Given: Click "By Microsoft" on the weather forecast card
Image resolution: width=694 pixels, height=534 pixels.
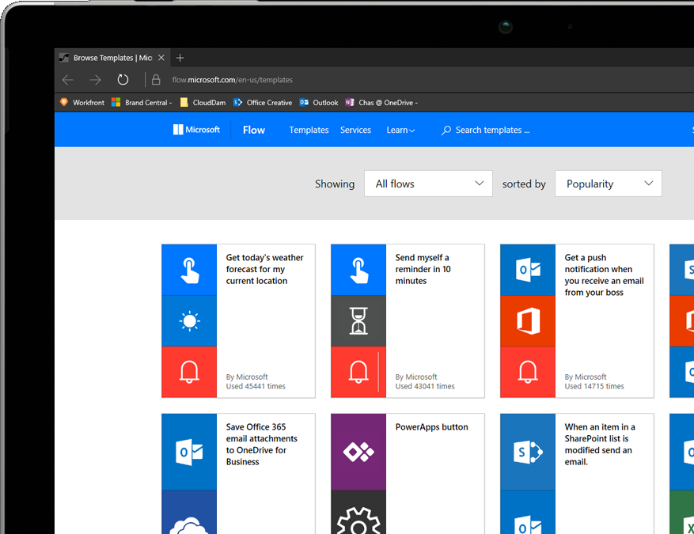Looking at the screenshot, I should tap(247, 377).
